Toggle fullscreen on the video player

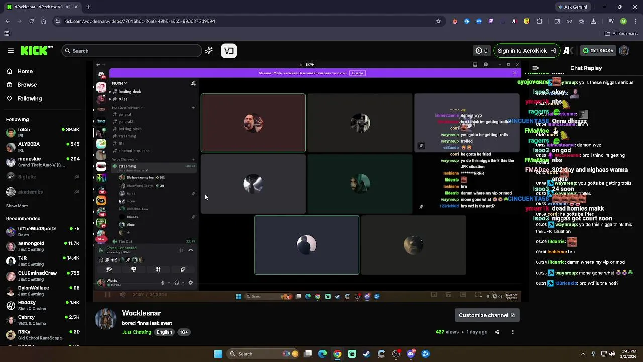click(x=478, y=295)
